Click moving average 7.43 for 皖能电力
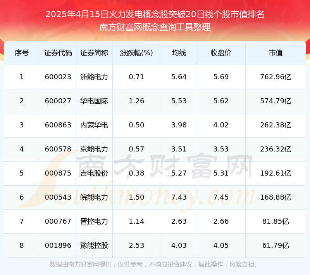This screenshot has width=310, height=275. 179,197
